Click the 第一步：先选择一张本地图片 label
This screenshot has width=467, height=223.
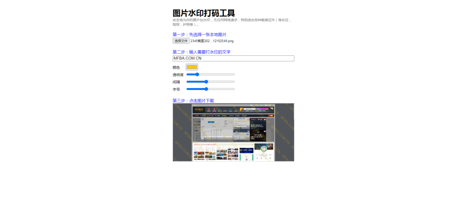(199, 35)
